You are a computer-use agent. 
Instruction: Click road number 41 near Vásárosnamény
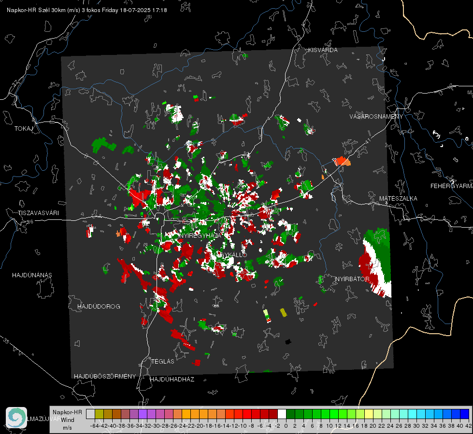coord(367,141)
